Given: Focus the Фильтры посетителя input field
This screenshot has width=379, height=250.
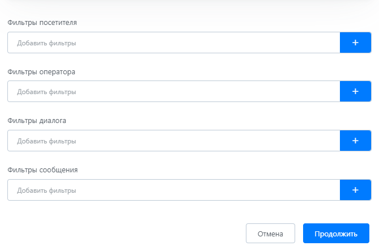Looking at the screenshot, I should pyautogui.click(x=174, y=43).
